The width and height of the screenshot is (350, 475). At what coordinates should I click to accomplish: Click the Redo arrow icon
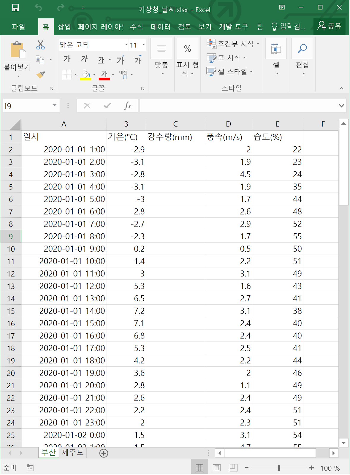click(61, 8)
